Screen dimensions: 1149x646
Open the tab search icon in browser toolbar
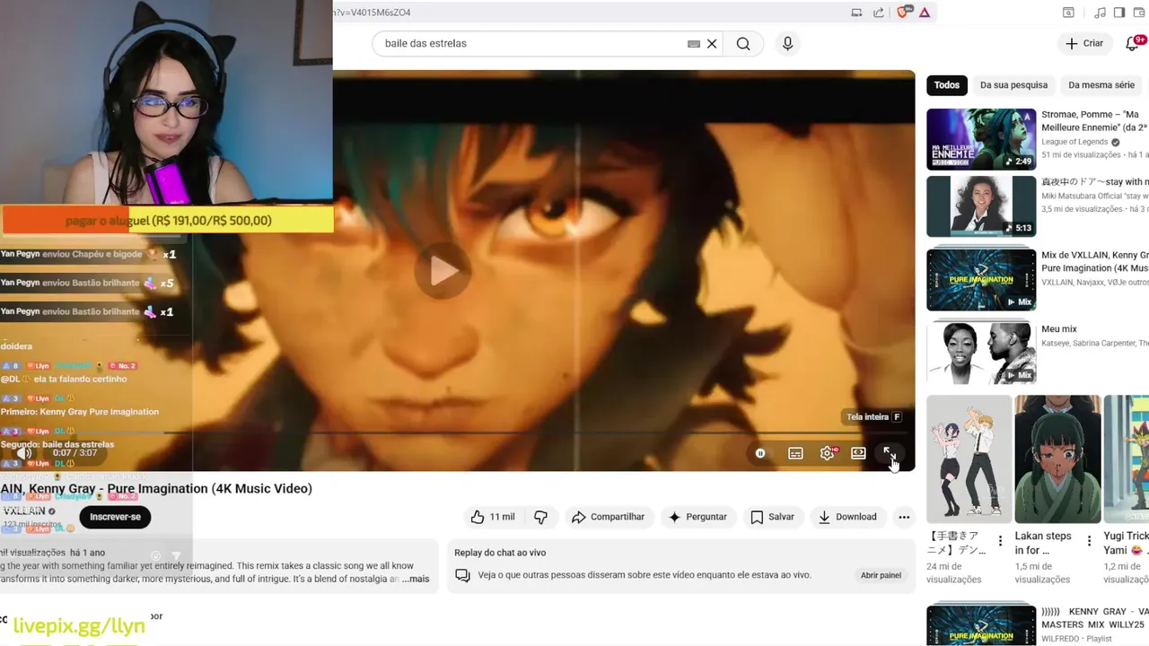(x=1068, y=13)
